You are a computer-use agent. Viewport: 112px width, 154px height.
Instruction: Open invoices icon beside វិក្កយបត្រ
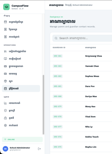tap(5, 29)
